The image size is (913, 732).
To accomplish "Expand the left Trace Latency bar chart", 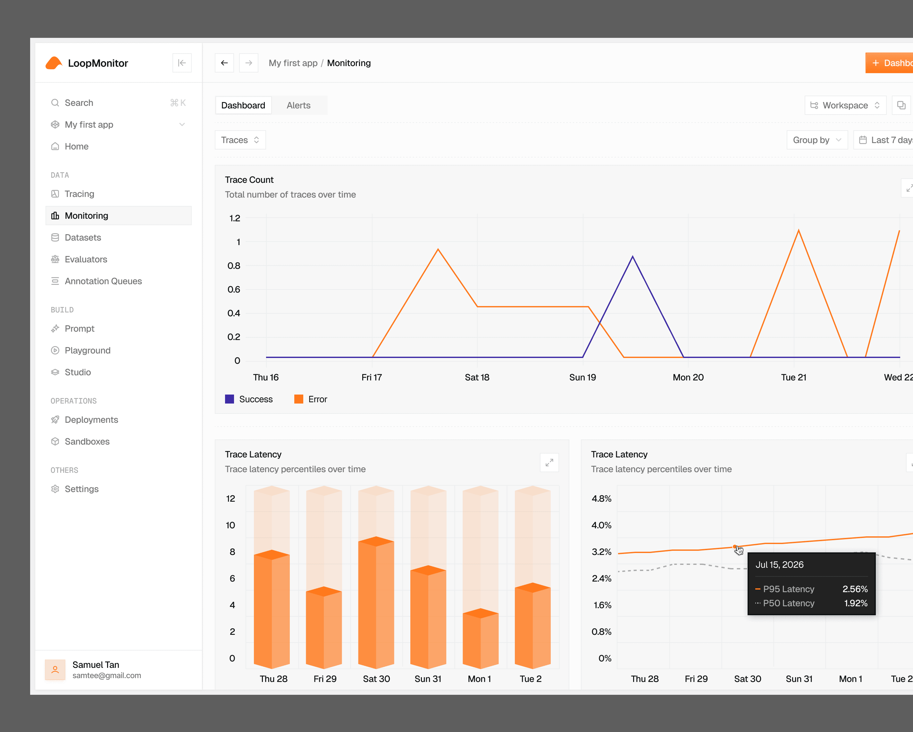I will coord(549,463).
